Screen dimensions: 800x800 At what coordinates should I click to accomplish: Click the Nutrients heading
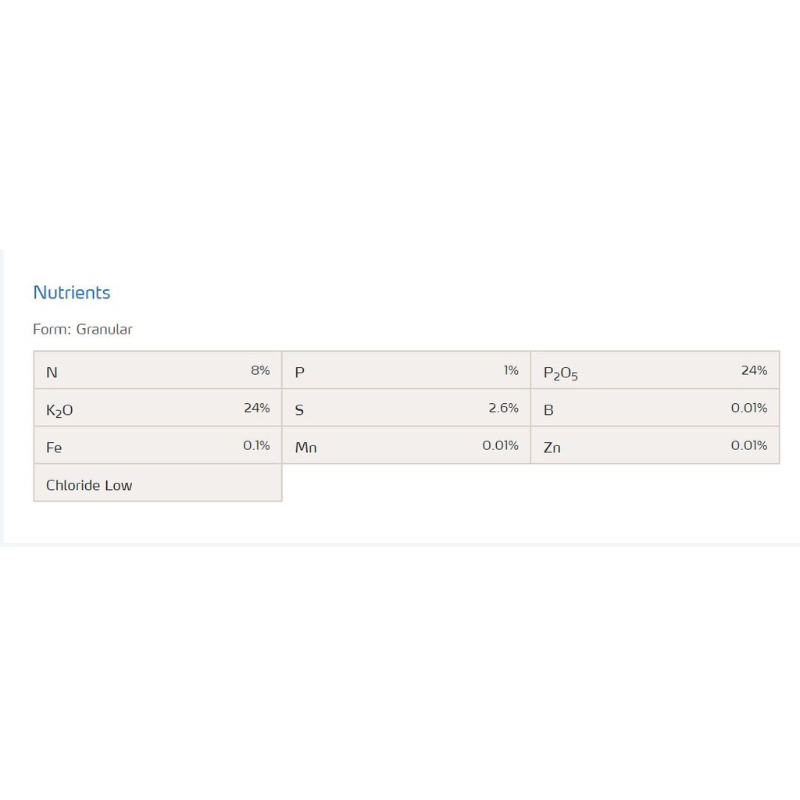tap(71, 292)
